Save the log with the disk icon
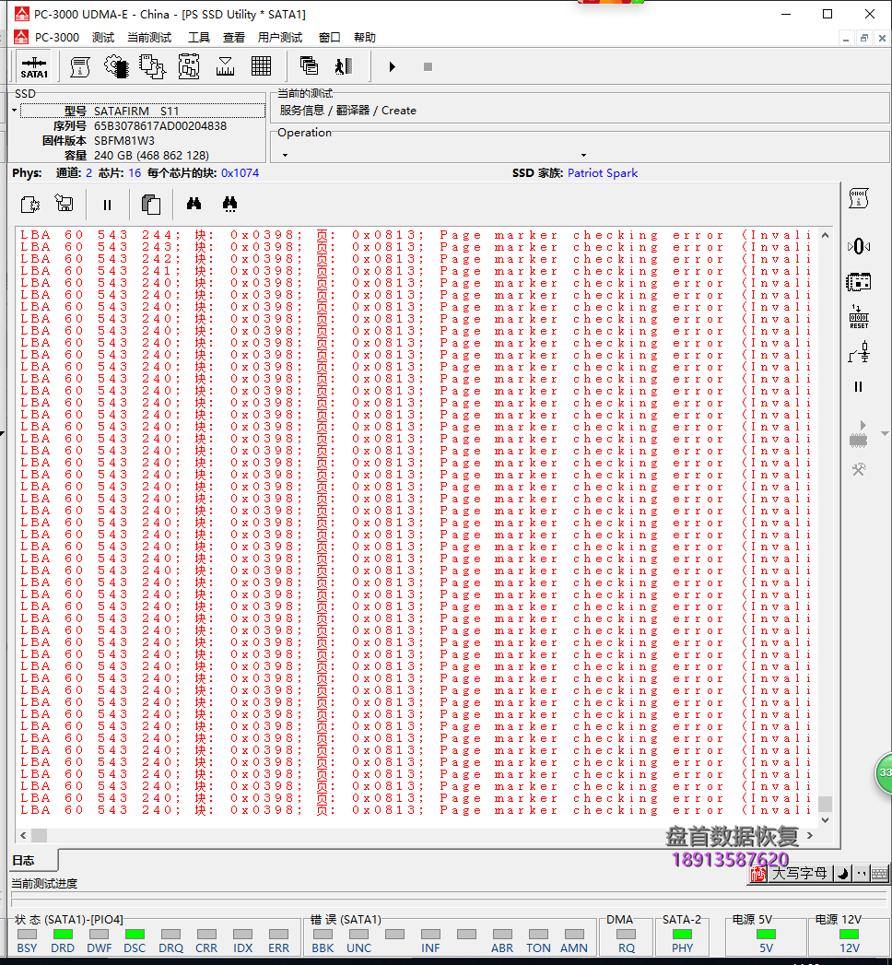 click(x=64, y=203)
